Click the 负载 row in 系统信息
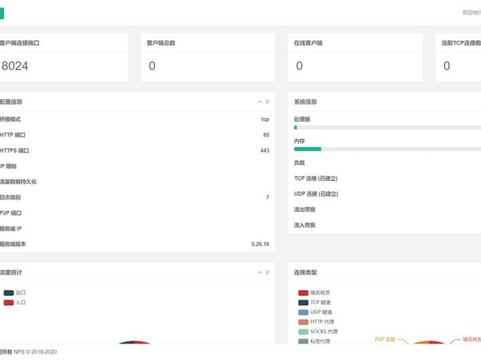This screenshot has width=481, height=360. (299, 163)
